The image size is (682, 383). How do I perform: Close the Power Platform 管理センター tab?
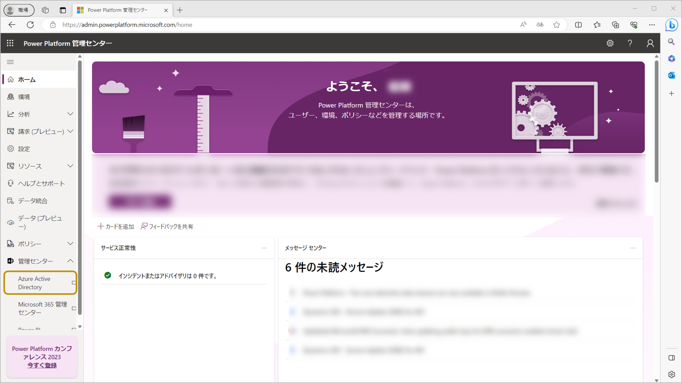click(x=166, y=10)
